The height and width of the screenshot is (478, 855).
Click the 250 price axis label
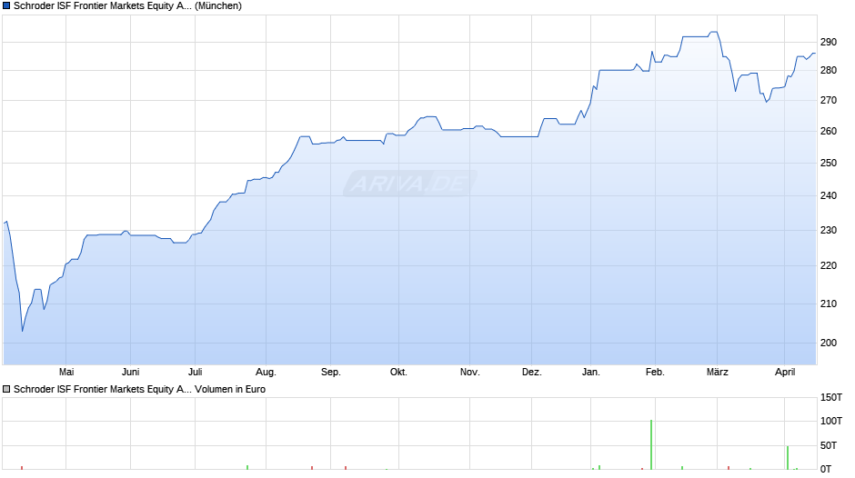[829, 163]
